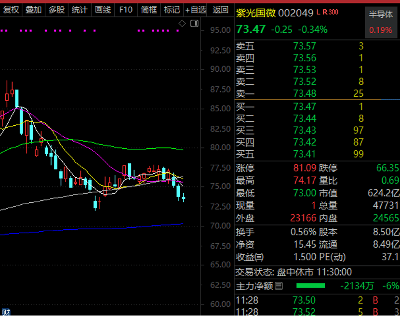Click the green 主力净额 bar

point(310,286)
